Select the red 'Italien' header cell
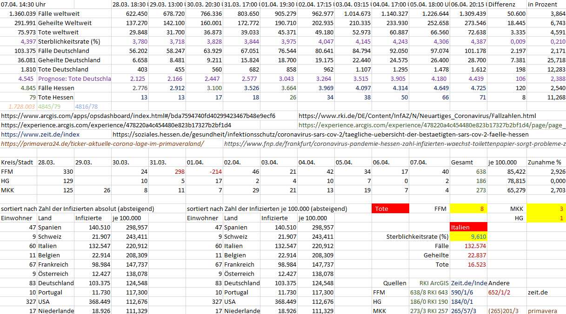 coord(469,227)
